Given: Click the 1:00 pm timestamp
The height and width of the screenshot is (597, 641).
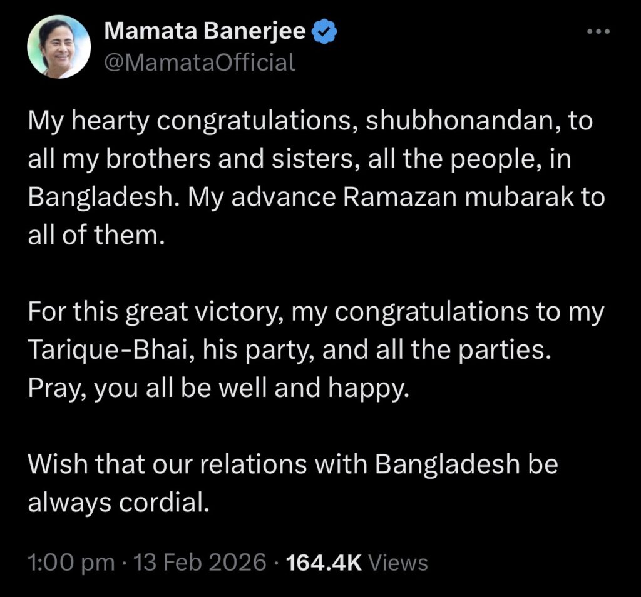Looking at the screenshot, I should [72, 562].
